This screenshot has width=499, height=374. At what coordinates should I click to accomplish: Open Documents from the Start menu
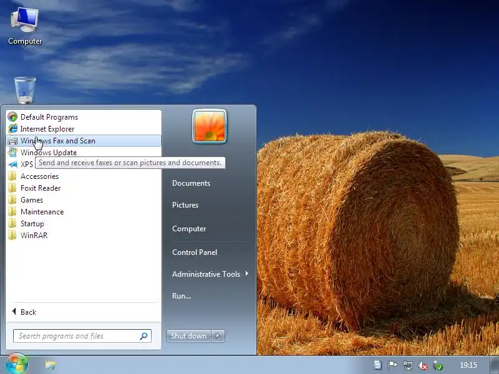(191, 183)
